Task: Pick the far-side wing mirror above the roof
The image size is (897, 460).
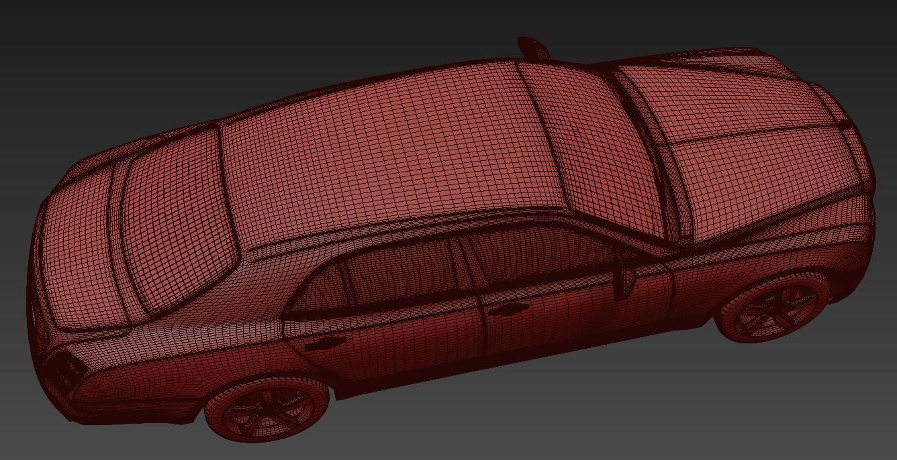Action: 534,47
